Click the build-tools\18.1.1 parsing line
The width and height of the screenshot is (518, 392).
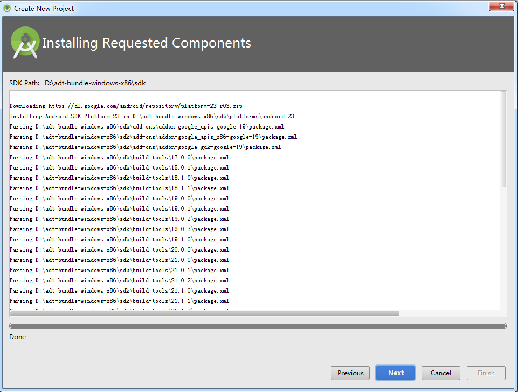click(119, 188)
